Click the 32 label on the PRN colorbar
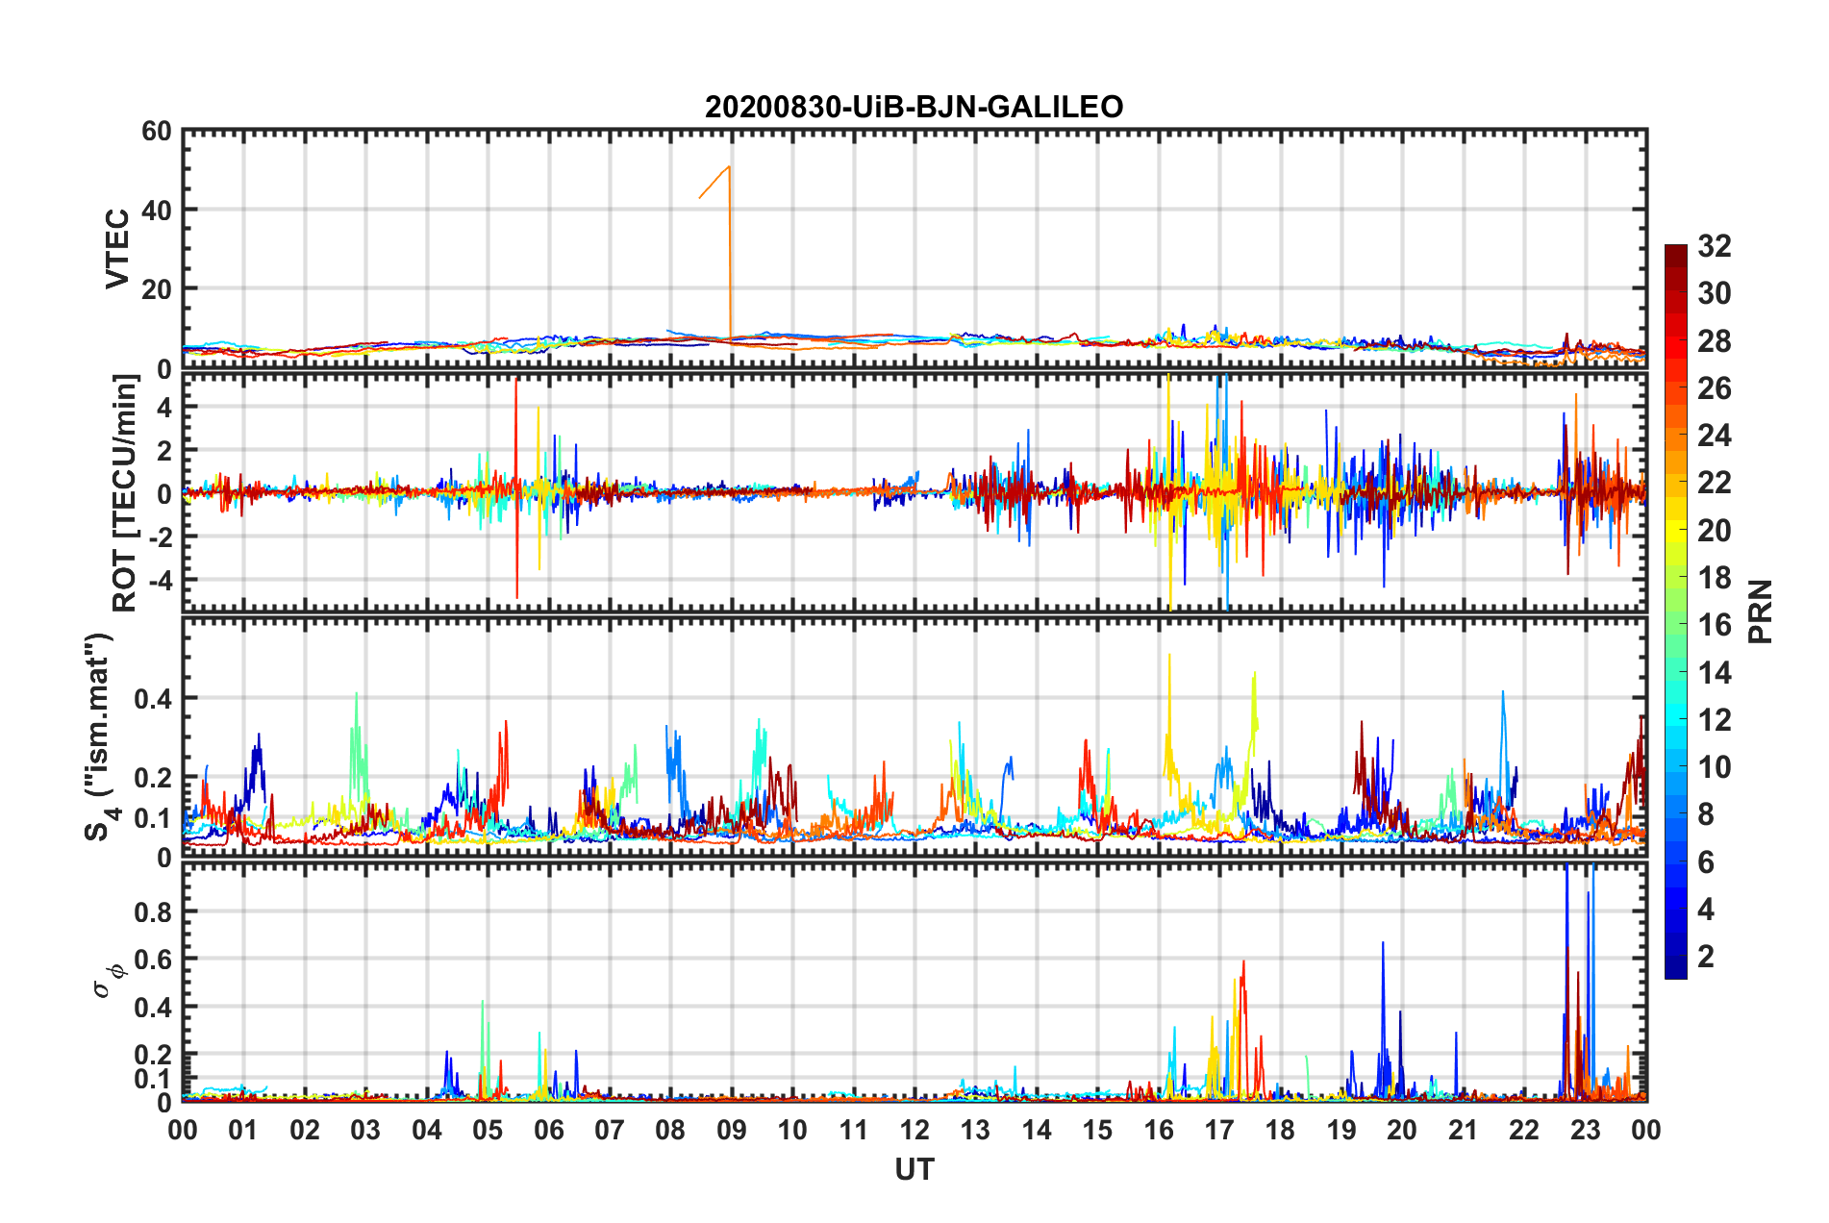 (1715, 246)
